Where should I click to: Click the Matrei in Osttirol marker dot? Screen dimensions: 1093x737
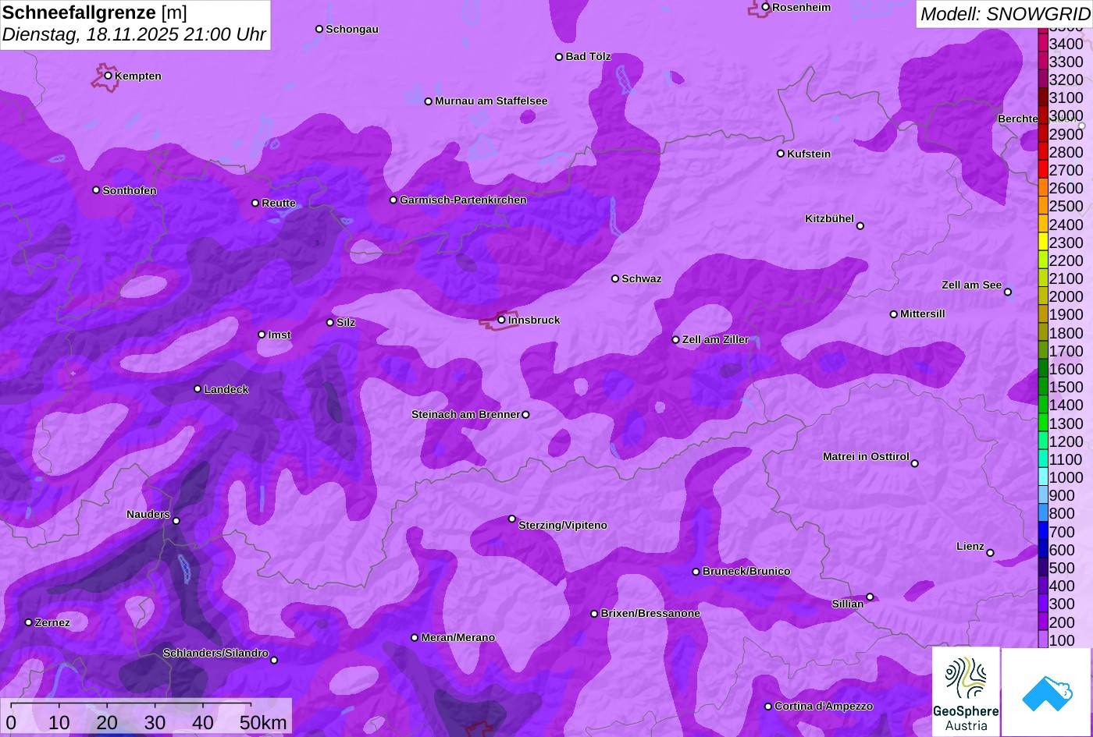915,463
